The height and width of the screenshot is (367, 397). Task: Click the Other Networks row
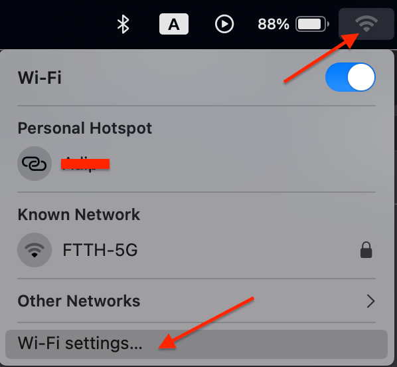(197, 301)
